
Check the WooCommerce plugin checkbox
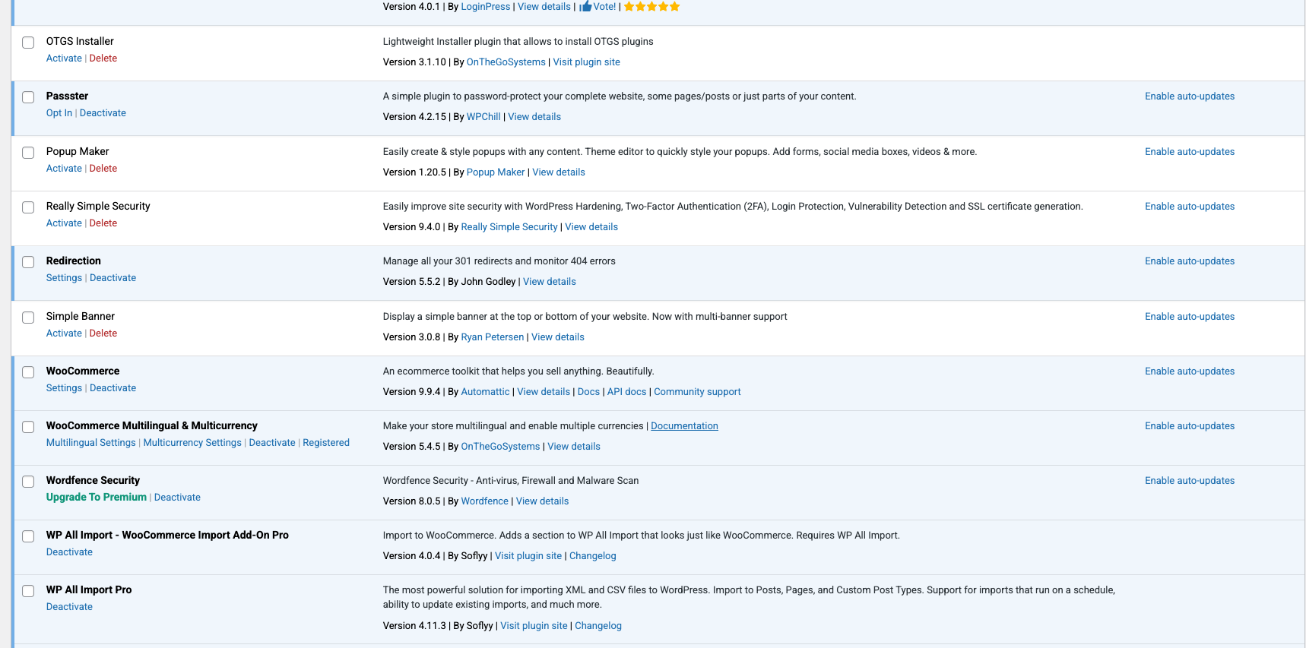tap(28, 372)
